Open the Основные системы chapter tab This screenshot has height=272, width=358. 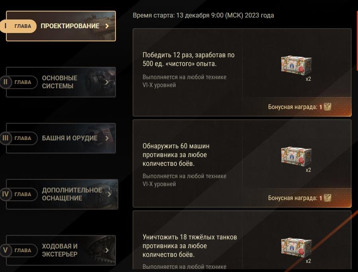(x=61, y=82)
